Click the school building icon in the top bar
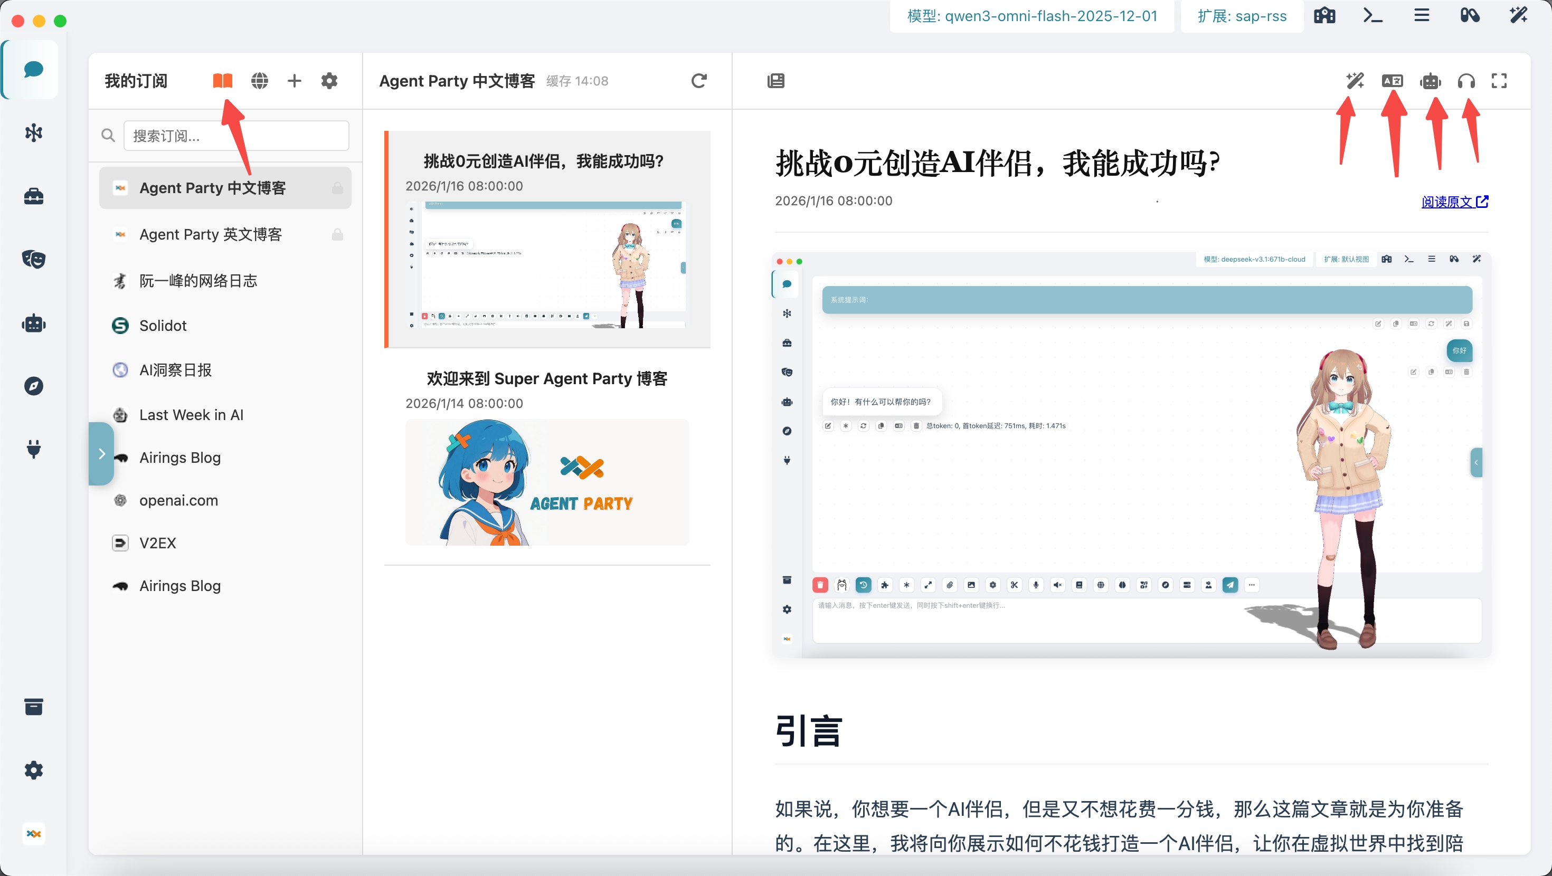 [1324, 16]
